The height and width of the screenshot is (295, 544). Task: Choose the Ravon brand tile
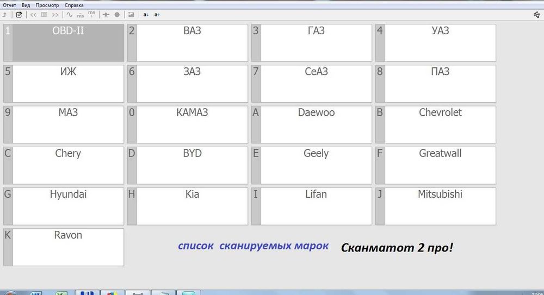click(x=64, y=247)
